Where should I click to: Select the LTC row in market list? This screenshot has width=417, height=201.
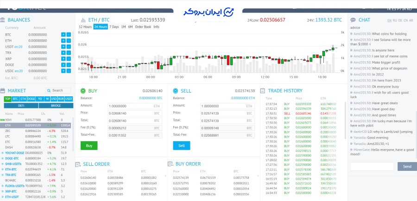[36, 136]
